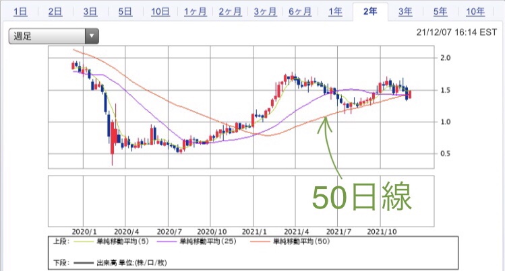
Task: Click the 上段 legend row label
Action: [61, 241]
